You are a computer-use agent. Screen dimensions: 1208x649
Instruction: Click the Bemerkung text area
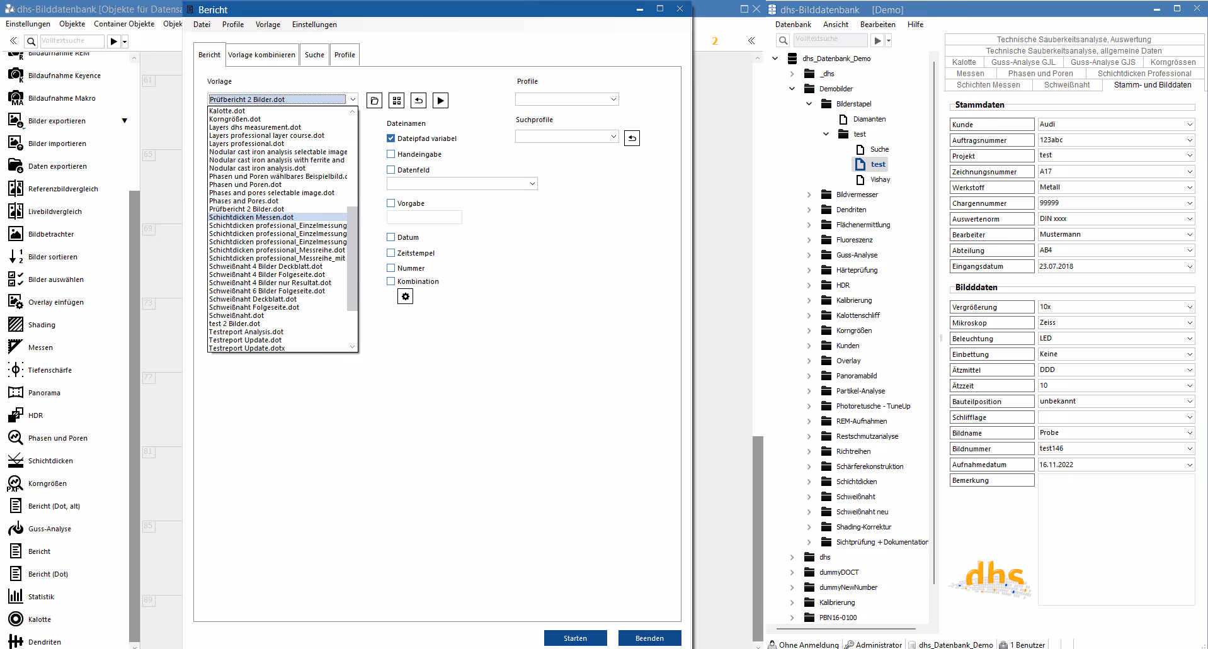tap(1115, 539)
